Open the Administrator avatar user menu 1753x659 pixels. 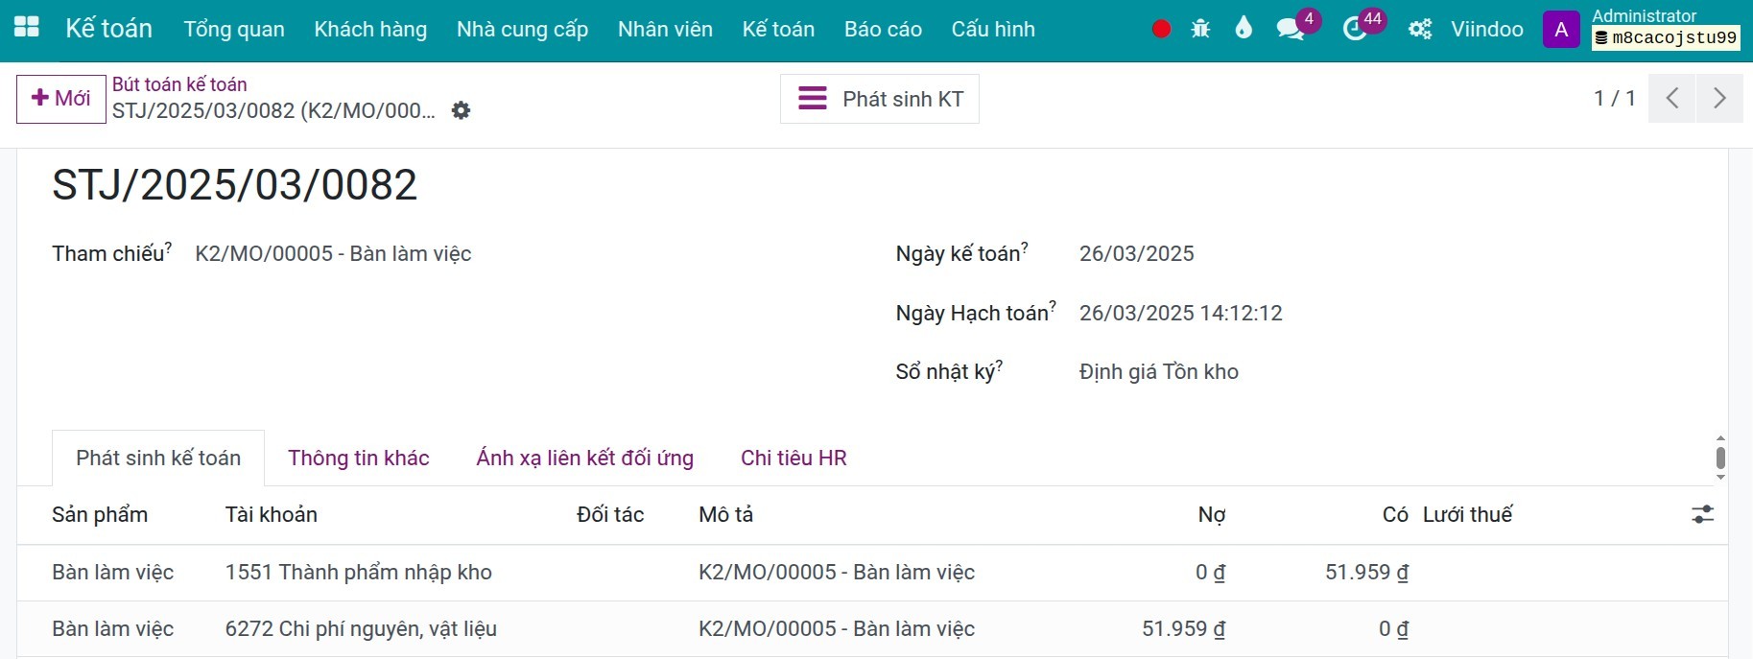tap(1561, 30)
